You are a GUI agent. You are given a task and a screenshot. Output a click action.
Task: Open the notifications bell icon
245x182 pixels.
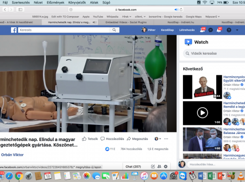pyautogui.click(x=219, y=30)
